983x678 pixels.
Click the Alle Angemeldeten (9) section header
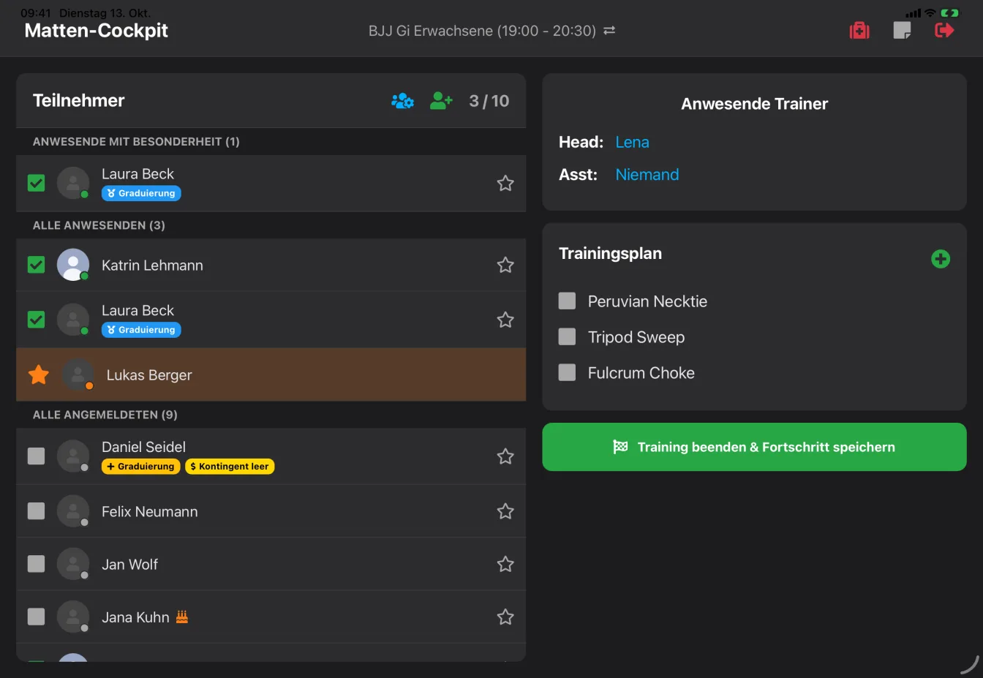click(x=105, y=415)
